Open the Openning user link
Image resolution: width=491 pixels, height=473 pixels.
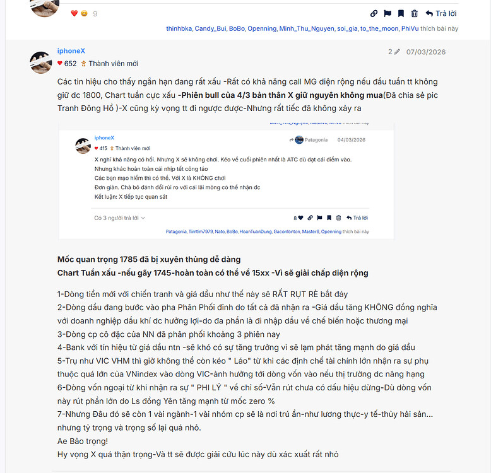[262, 29]
